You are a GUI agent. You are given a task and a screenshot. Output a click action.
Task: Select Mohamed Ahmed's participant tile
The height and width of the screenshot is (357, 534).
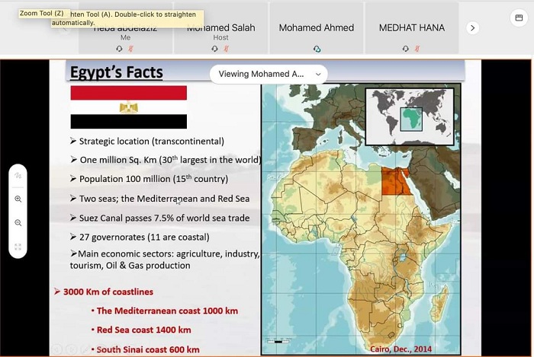click(x=316, y=28)
